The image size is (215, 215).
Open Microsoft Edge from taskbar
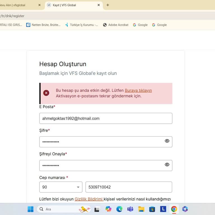click(119, 209)
